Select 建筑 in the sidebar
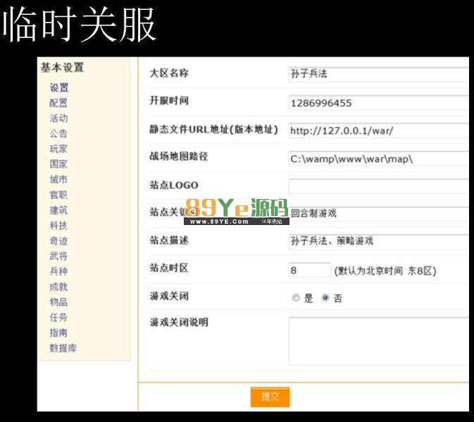 [58, 210]
